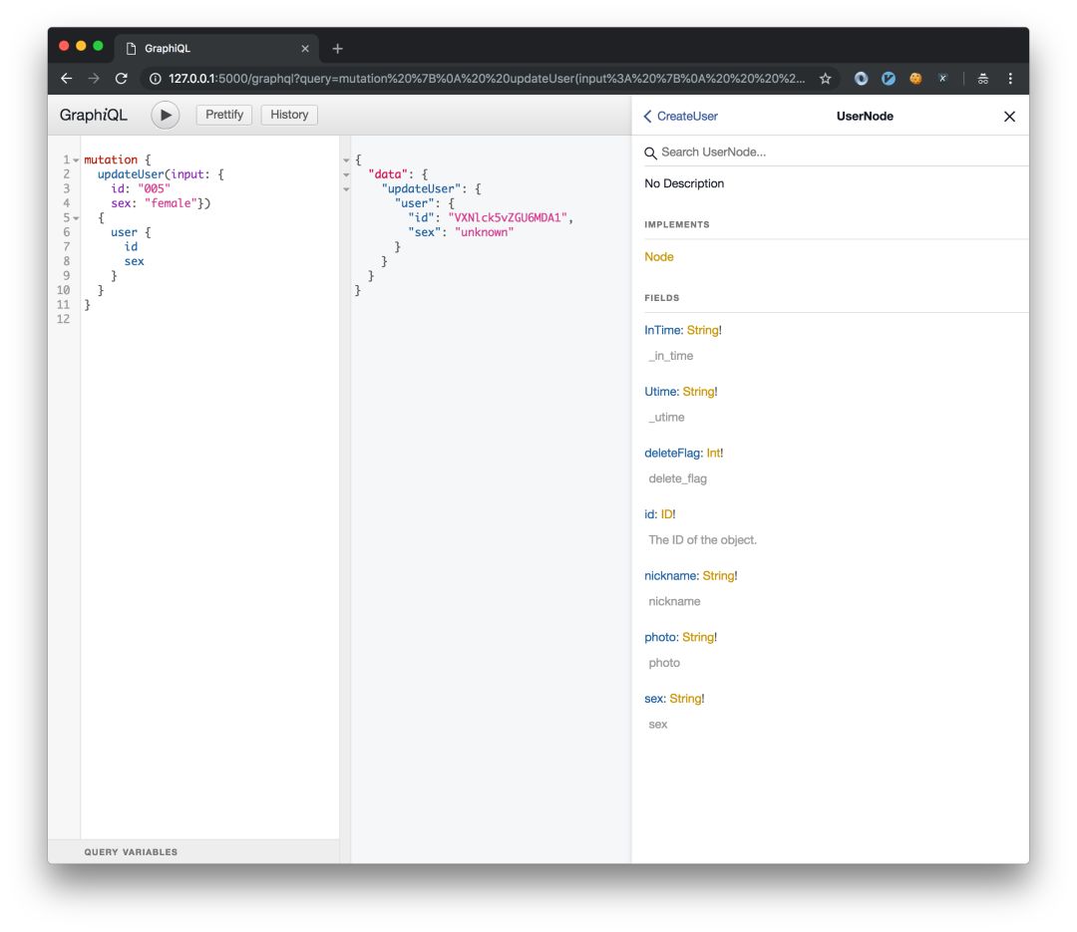Click the GraphiQL title logo
The image size is (1077, 932).
click(94, 115)
